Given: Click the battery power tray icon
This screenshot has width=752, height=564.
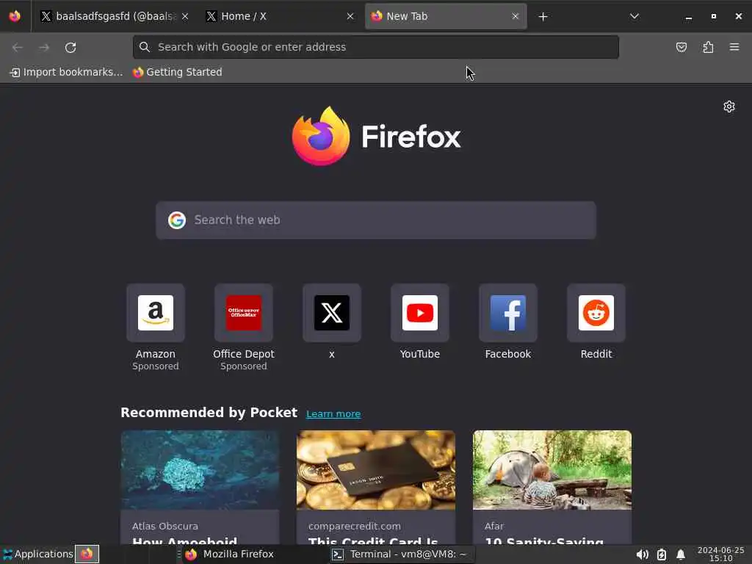Looking at the screenshot, I should coord(662,554).
